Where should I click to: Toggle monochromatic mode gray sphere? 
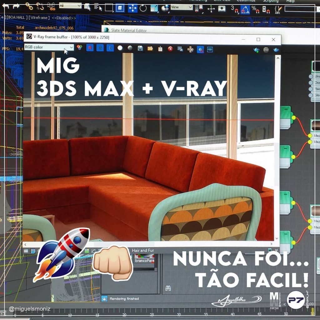coord(130,48)
